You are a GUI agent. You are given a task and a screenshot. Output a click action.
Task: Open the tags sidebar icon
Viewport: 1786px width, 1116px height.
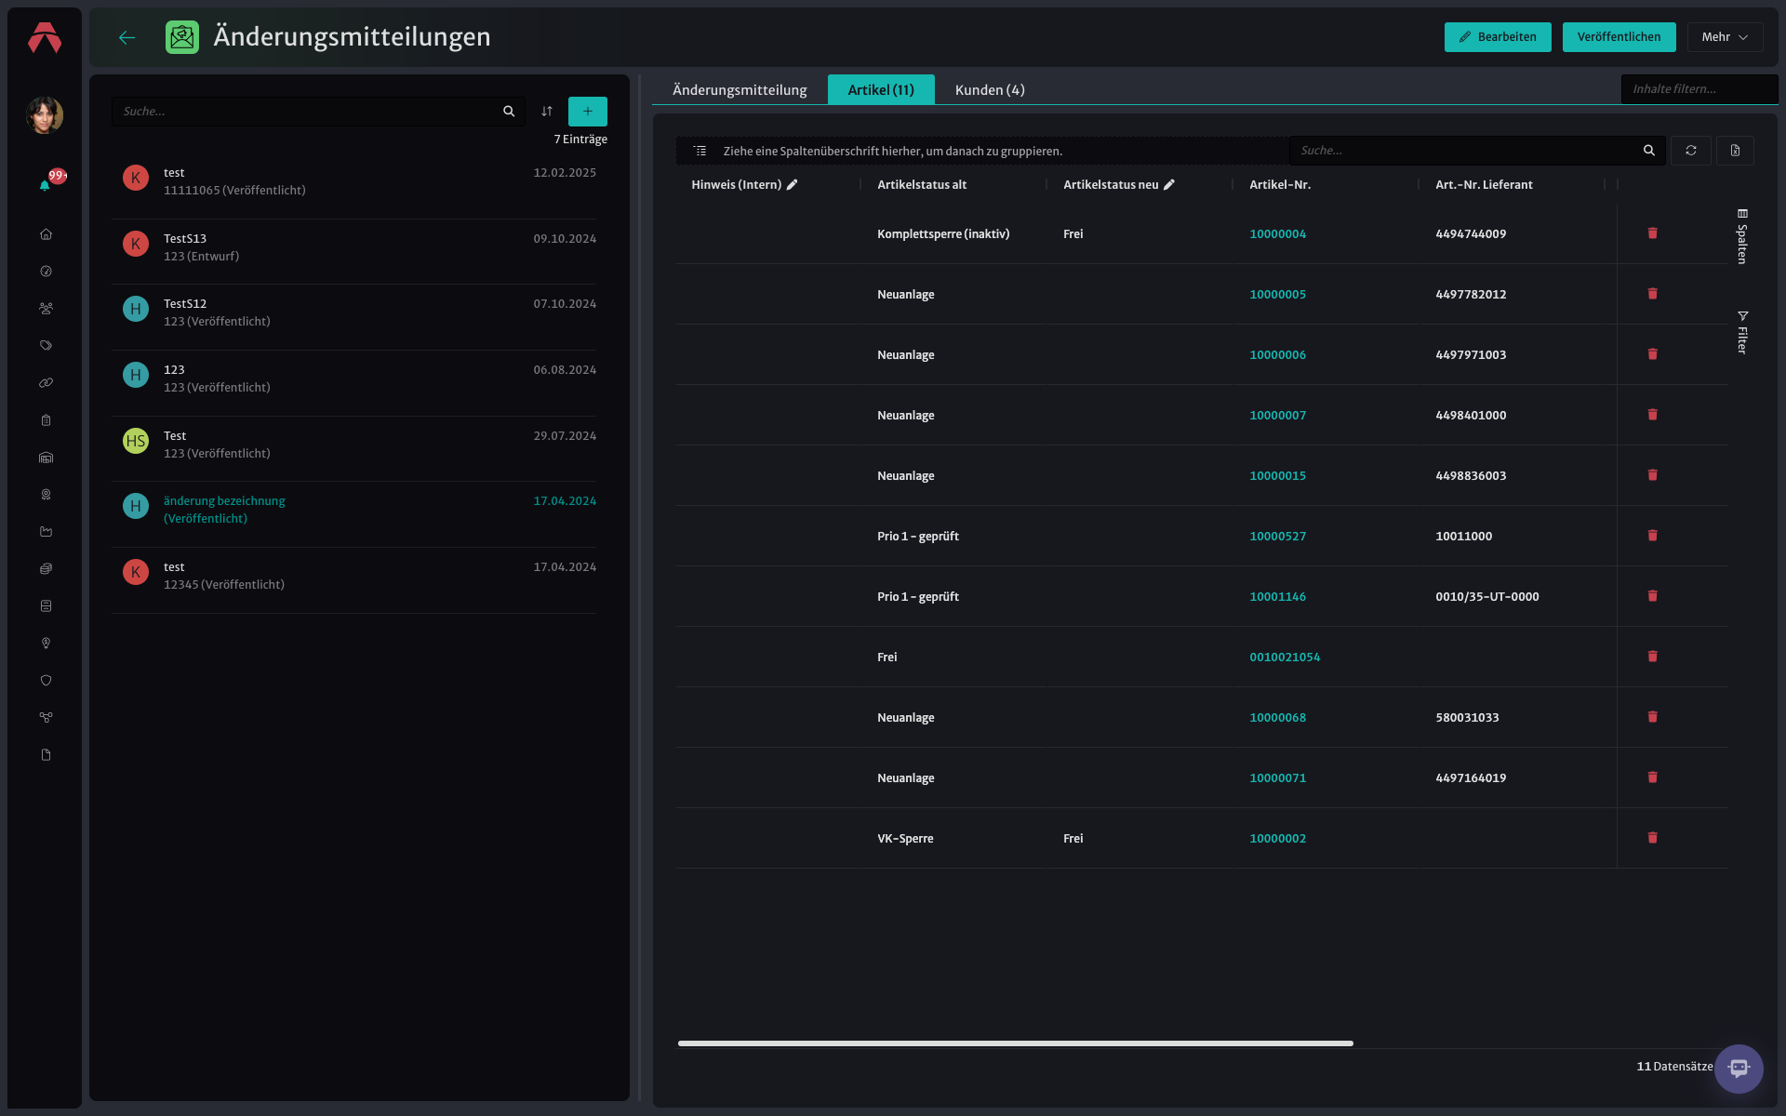46,346
